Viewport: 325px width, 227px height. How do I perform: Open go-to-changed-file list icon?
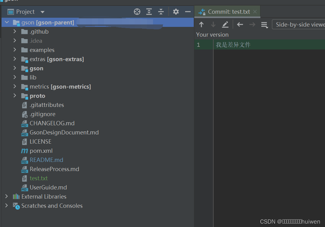click(264, 25)
